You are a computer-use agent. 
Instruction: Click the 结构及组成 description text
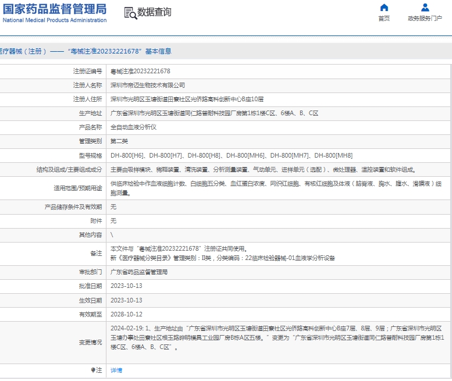pos(264,170)
